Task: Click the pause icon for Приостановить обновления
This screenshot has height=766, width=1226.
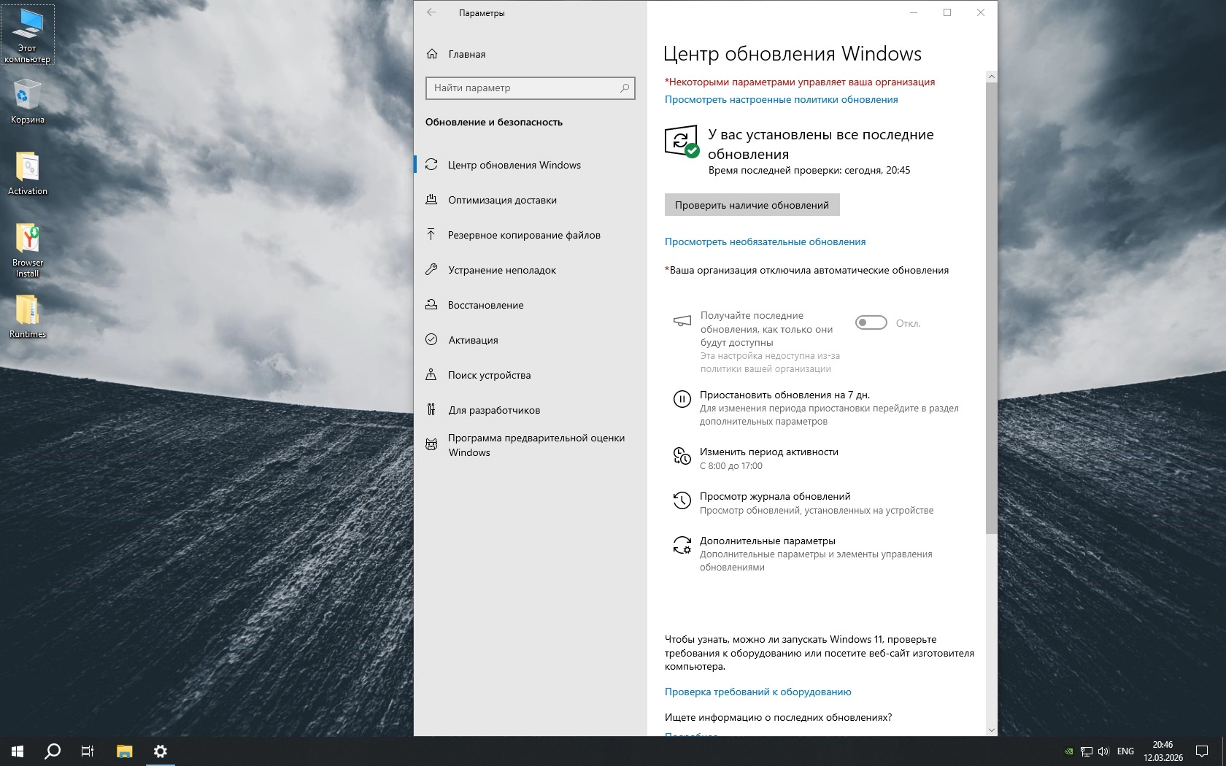Action: (x=682, y=399)
